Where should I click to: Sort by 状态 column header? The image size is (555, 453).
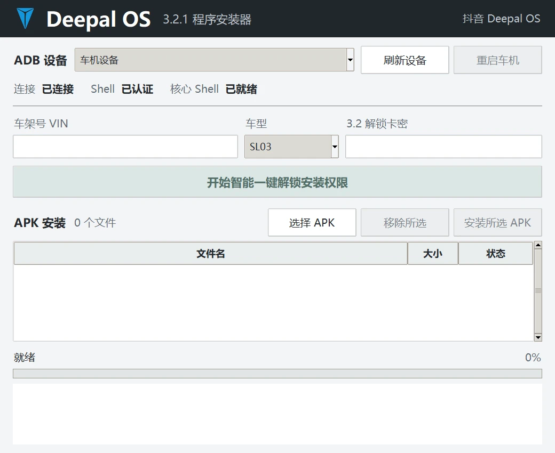[496, 253]
